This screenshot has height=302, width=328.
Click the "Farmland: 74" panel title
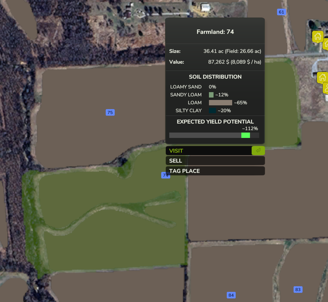[215, 32]
